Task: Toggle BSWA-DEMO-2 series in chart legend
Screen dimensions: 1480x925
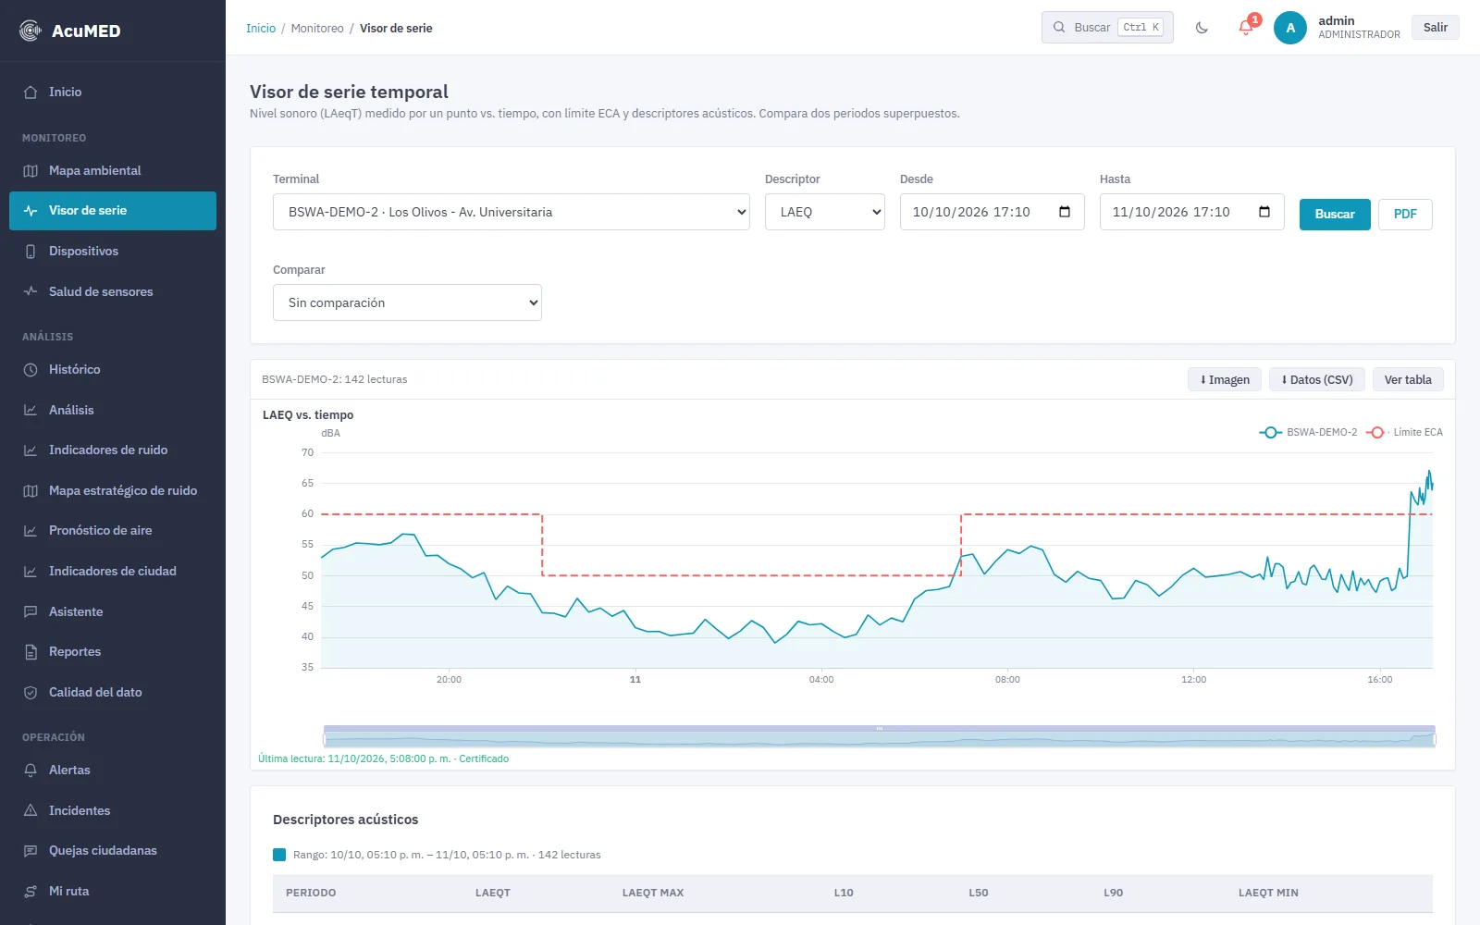Action: 1308,433
